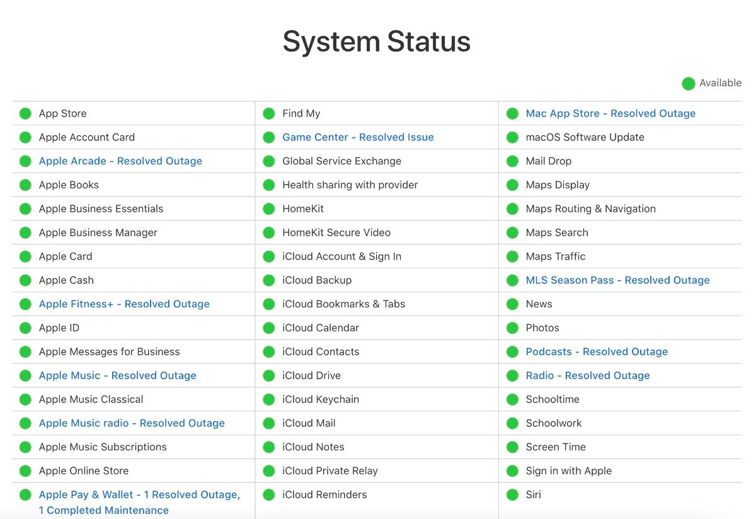Image resolution: width=756 pixels, height=519 pixels.
Task: Open MLS Season Pass - Resolved Outage
Action: click(617, 280)
